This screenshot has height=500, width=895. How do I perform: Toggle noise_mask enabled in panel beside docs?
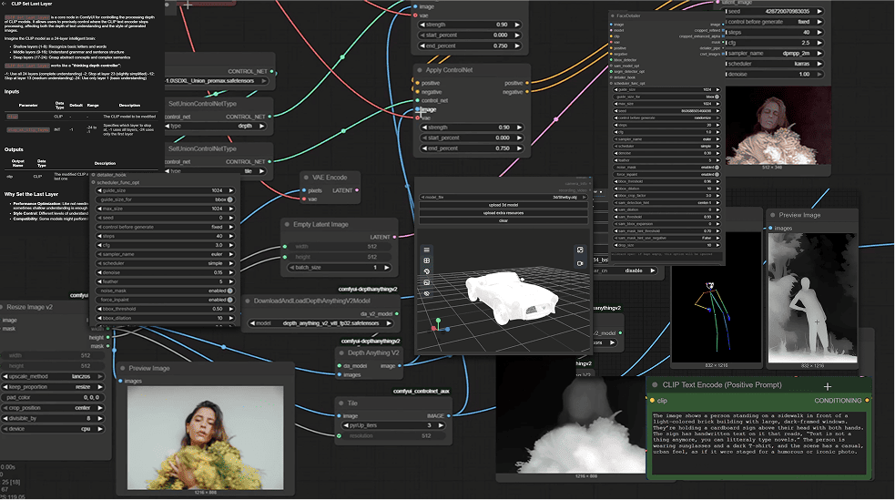tap(165, 291)
